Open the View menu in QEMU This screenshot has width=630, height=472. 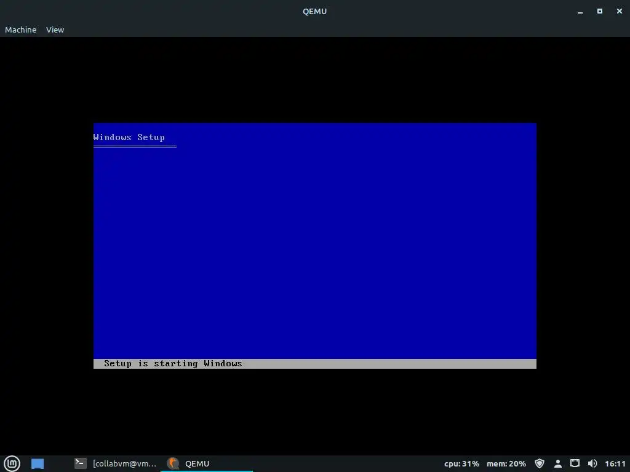(x=55, y=29)
